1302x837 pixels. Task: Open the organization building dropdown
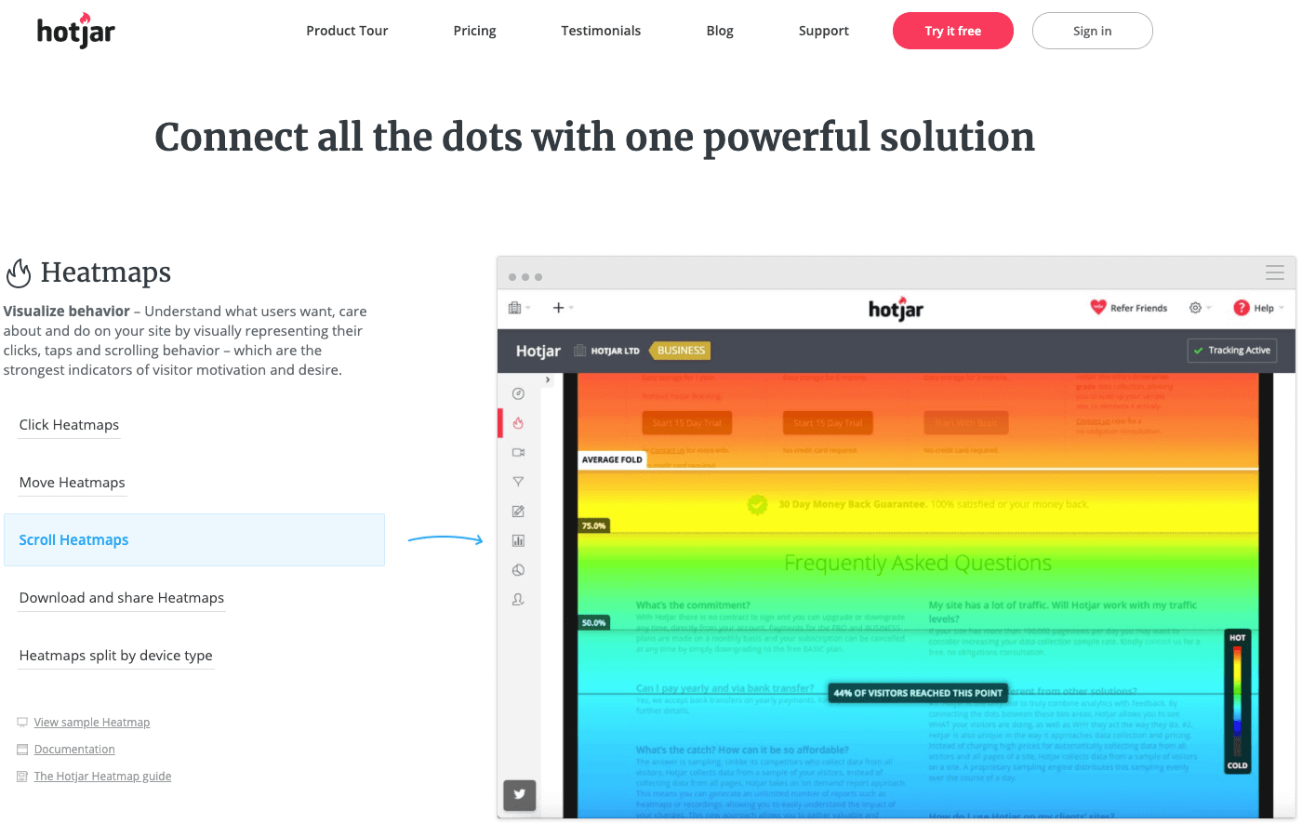(519, 308)
